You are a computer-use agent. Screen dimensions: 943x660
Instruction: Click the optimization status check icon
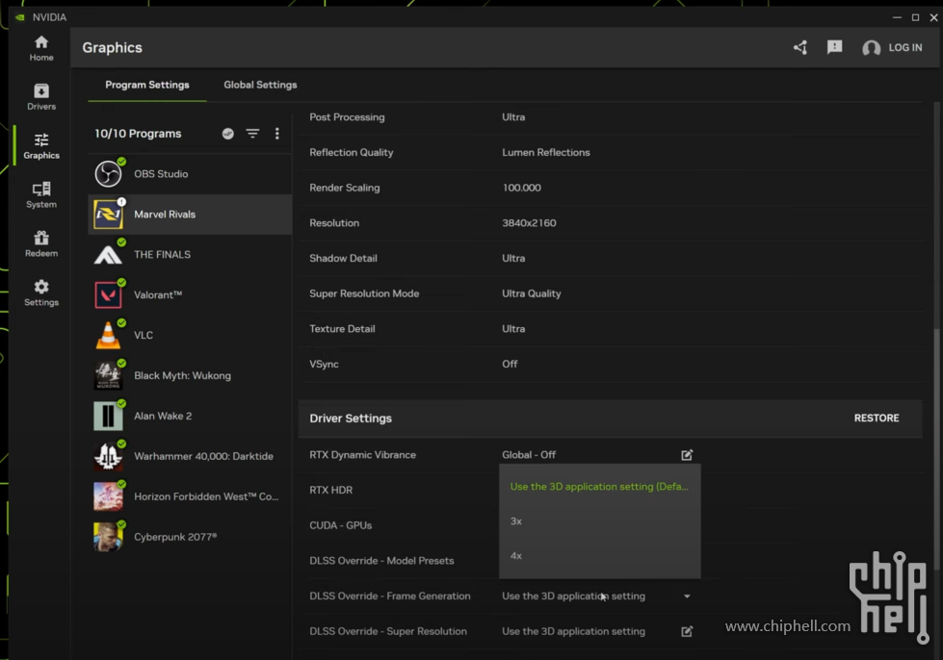click(228, 134)
